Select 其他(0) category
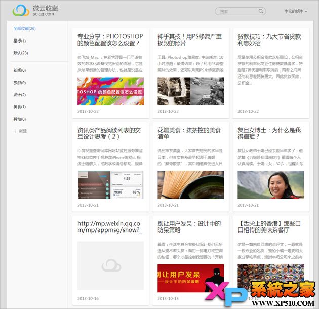The image size is (319, 309). 20,119
